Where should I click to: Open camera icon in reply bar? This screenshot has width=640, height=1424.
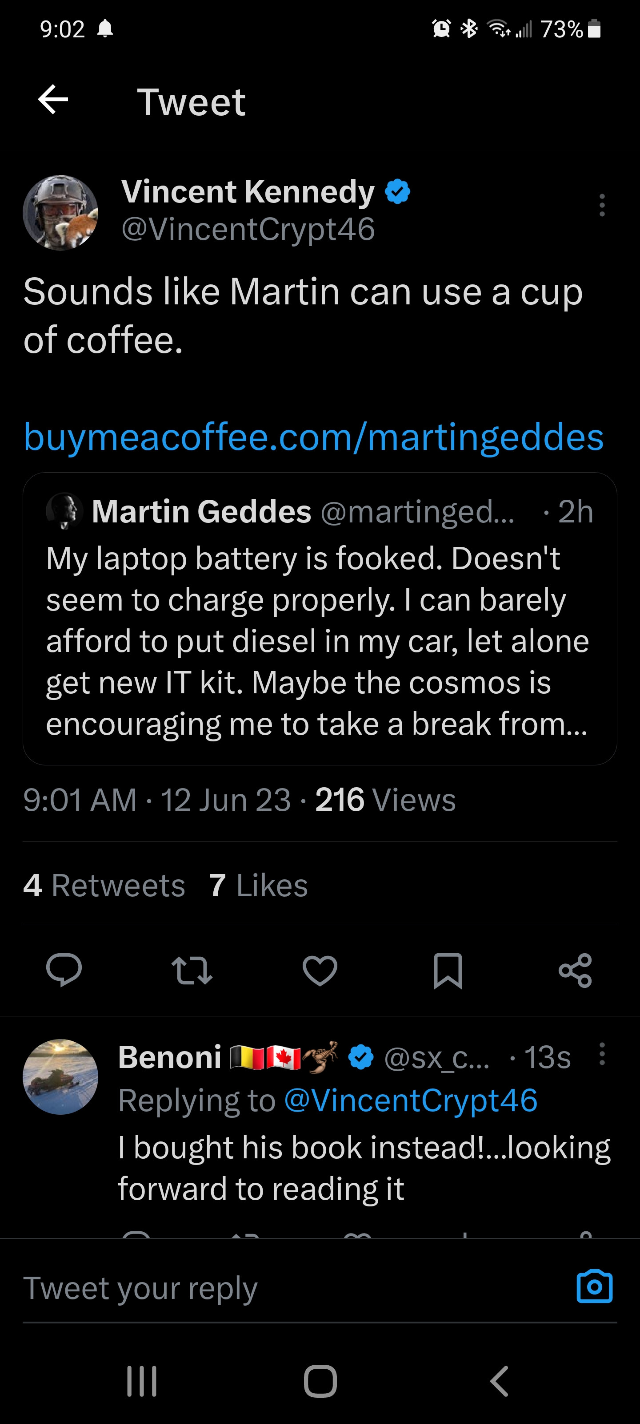(x=594, y=1286)
